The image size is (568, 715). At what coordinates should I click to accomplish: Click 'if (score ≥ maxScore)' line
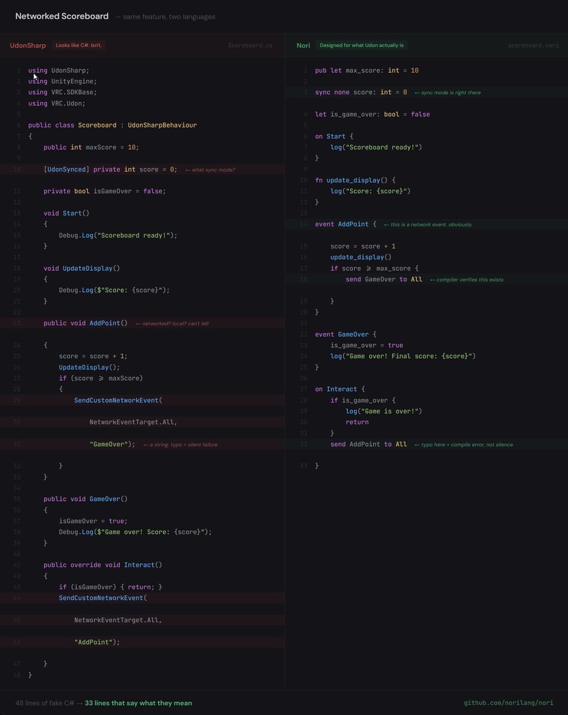click(101, 378)
